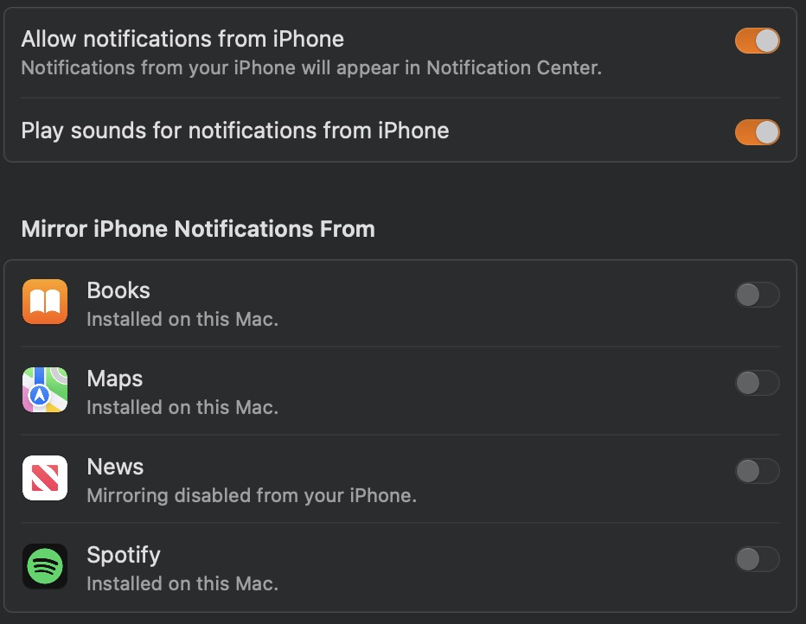Click the Maps row title text
The height and width of the screenshot is (624, 806).
[x=115, y=379]
